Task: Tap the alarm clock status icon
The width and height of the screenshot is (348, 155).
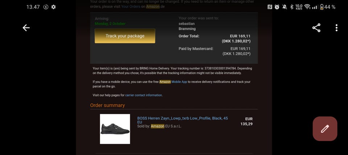Action: (x=277, y=7)
